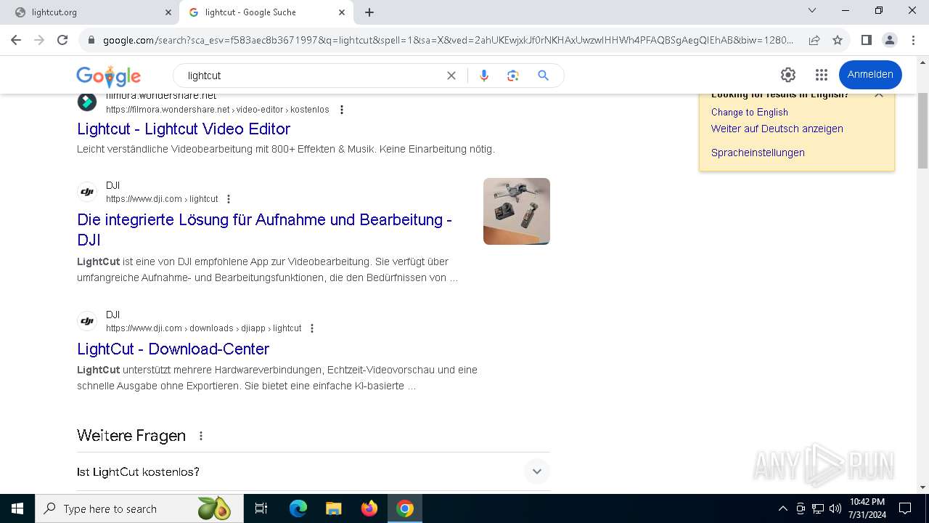Start voice search with microphone icon
929x523 pixels.
point(484,76)
